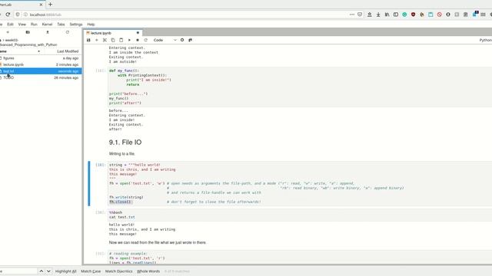Click the circle icon right of Code dropdown
Viewport: 492px width, 276px height.
point(182,40)
